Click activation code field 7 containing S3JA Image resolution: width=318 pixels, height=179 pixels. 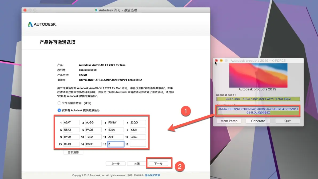(116, 130)
